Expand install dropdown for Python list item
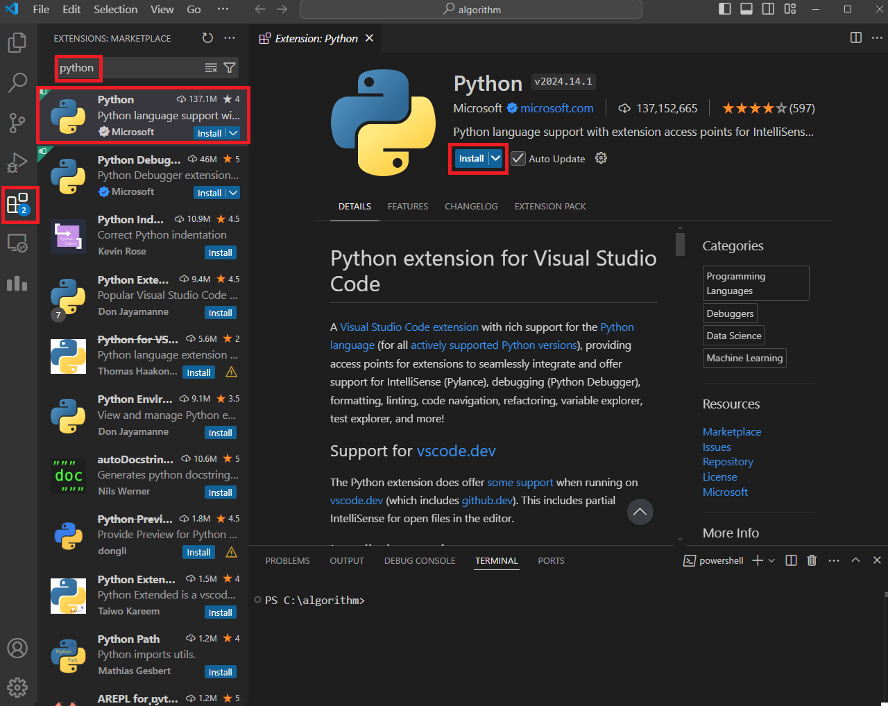Viewport: 888px width, 706px height. [x=233, y=133]
